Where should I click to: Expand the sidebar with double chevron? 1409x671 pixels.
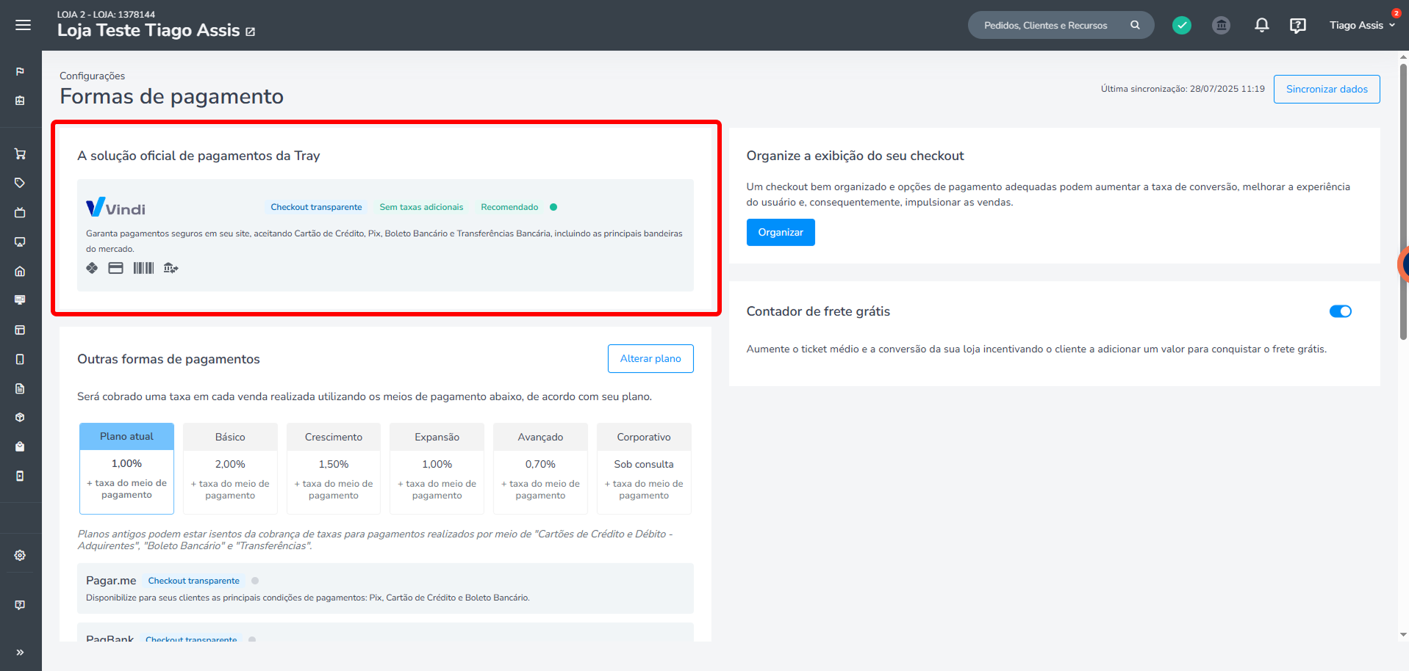20,652
